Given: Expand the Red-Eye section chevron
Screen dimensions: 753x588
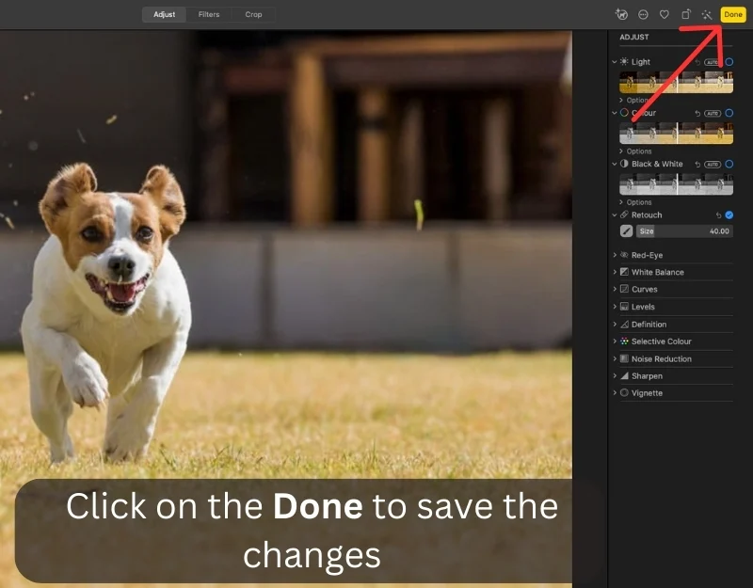Looking at the screenshot, I should pyautogui.click(x=615, y=255).
